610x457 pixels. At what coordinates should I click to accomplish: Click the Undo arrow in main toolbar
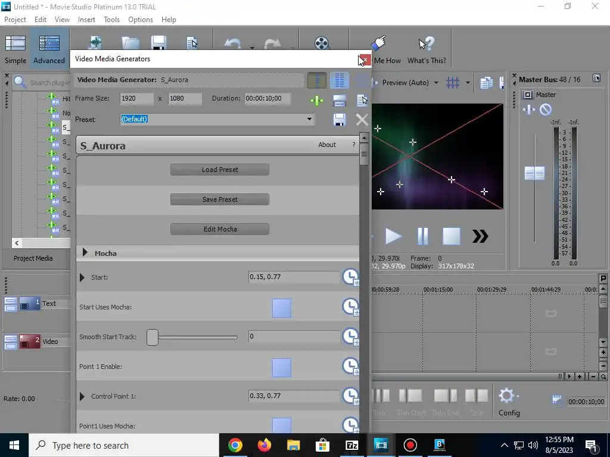coord(233,43)
